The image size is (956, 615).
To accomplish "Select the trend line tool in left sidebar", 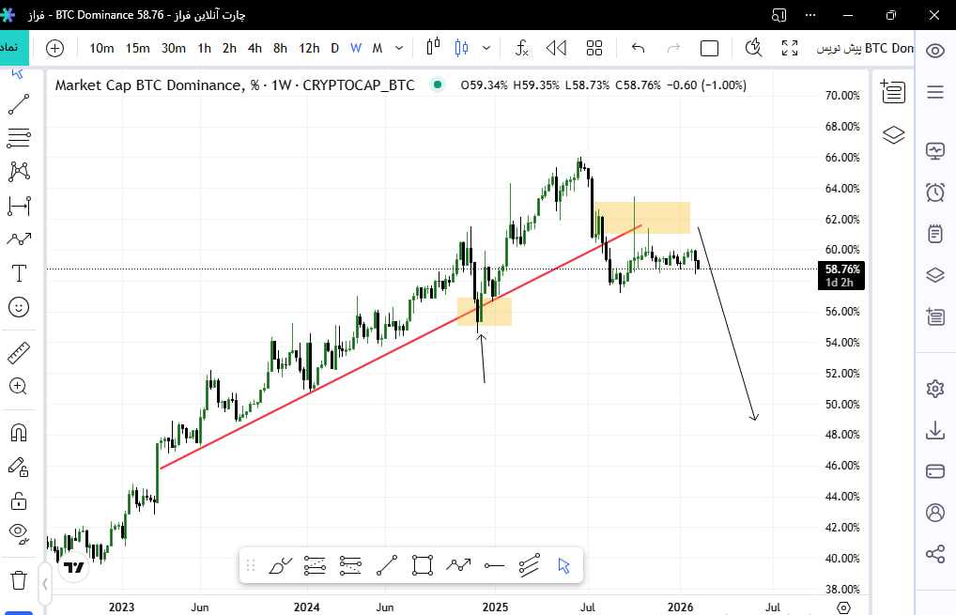I will (18, 104).
